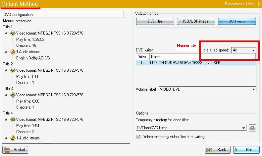Expand the temporary directory path dropdown
The width and height of the screenshot is (262, 156).
tap(244, 128)
